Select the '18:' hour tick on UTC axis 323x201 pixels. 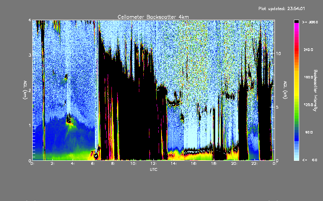coord(214,164)
